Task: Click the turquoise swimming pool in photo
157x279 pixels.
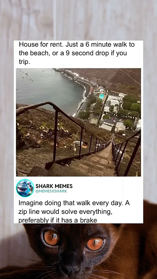Action: tap(102, 96)
